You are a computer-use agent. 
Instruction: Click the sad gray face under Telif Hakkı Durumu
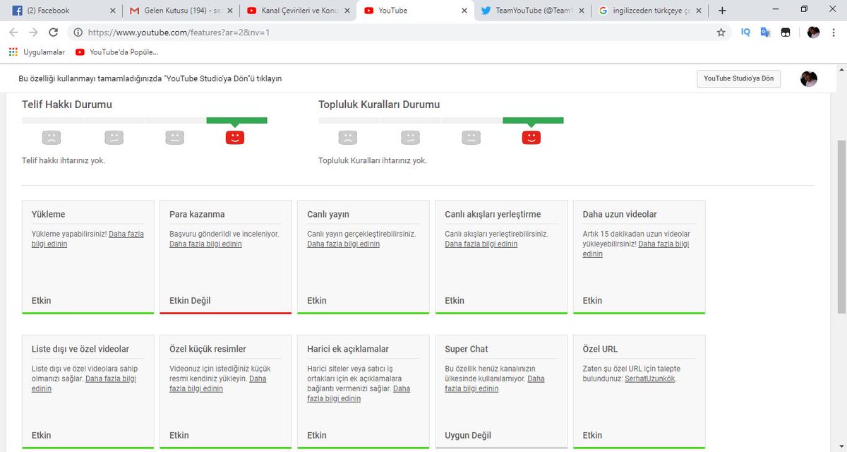[51, 137]
